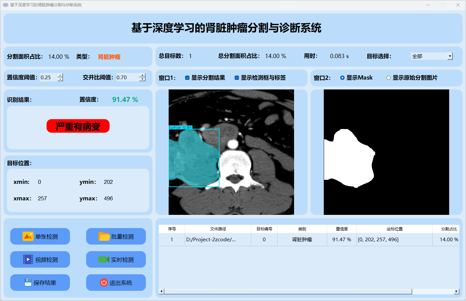Click the floppy disk icon on 保存结果
This screenshot has width=466, height=301.
pyautogui.click(x=28, y=283)
